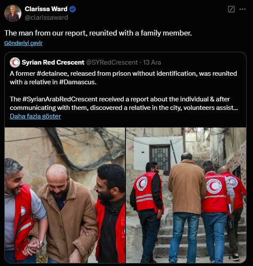Open Clarissa Ward's profile avatar
This screenshot has width=253, height=266.
click(x=13, y=13)
